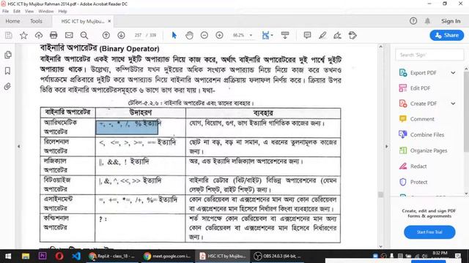Switch to Tools tab
The width and height of the screenshot is (469, 263).
coord(36,21)
